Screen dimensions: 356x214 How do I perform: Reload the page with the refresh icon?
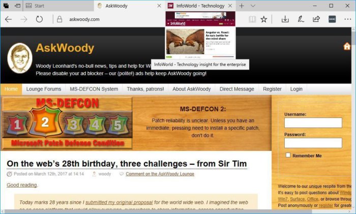(x=39, y=19)
